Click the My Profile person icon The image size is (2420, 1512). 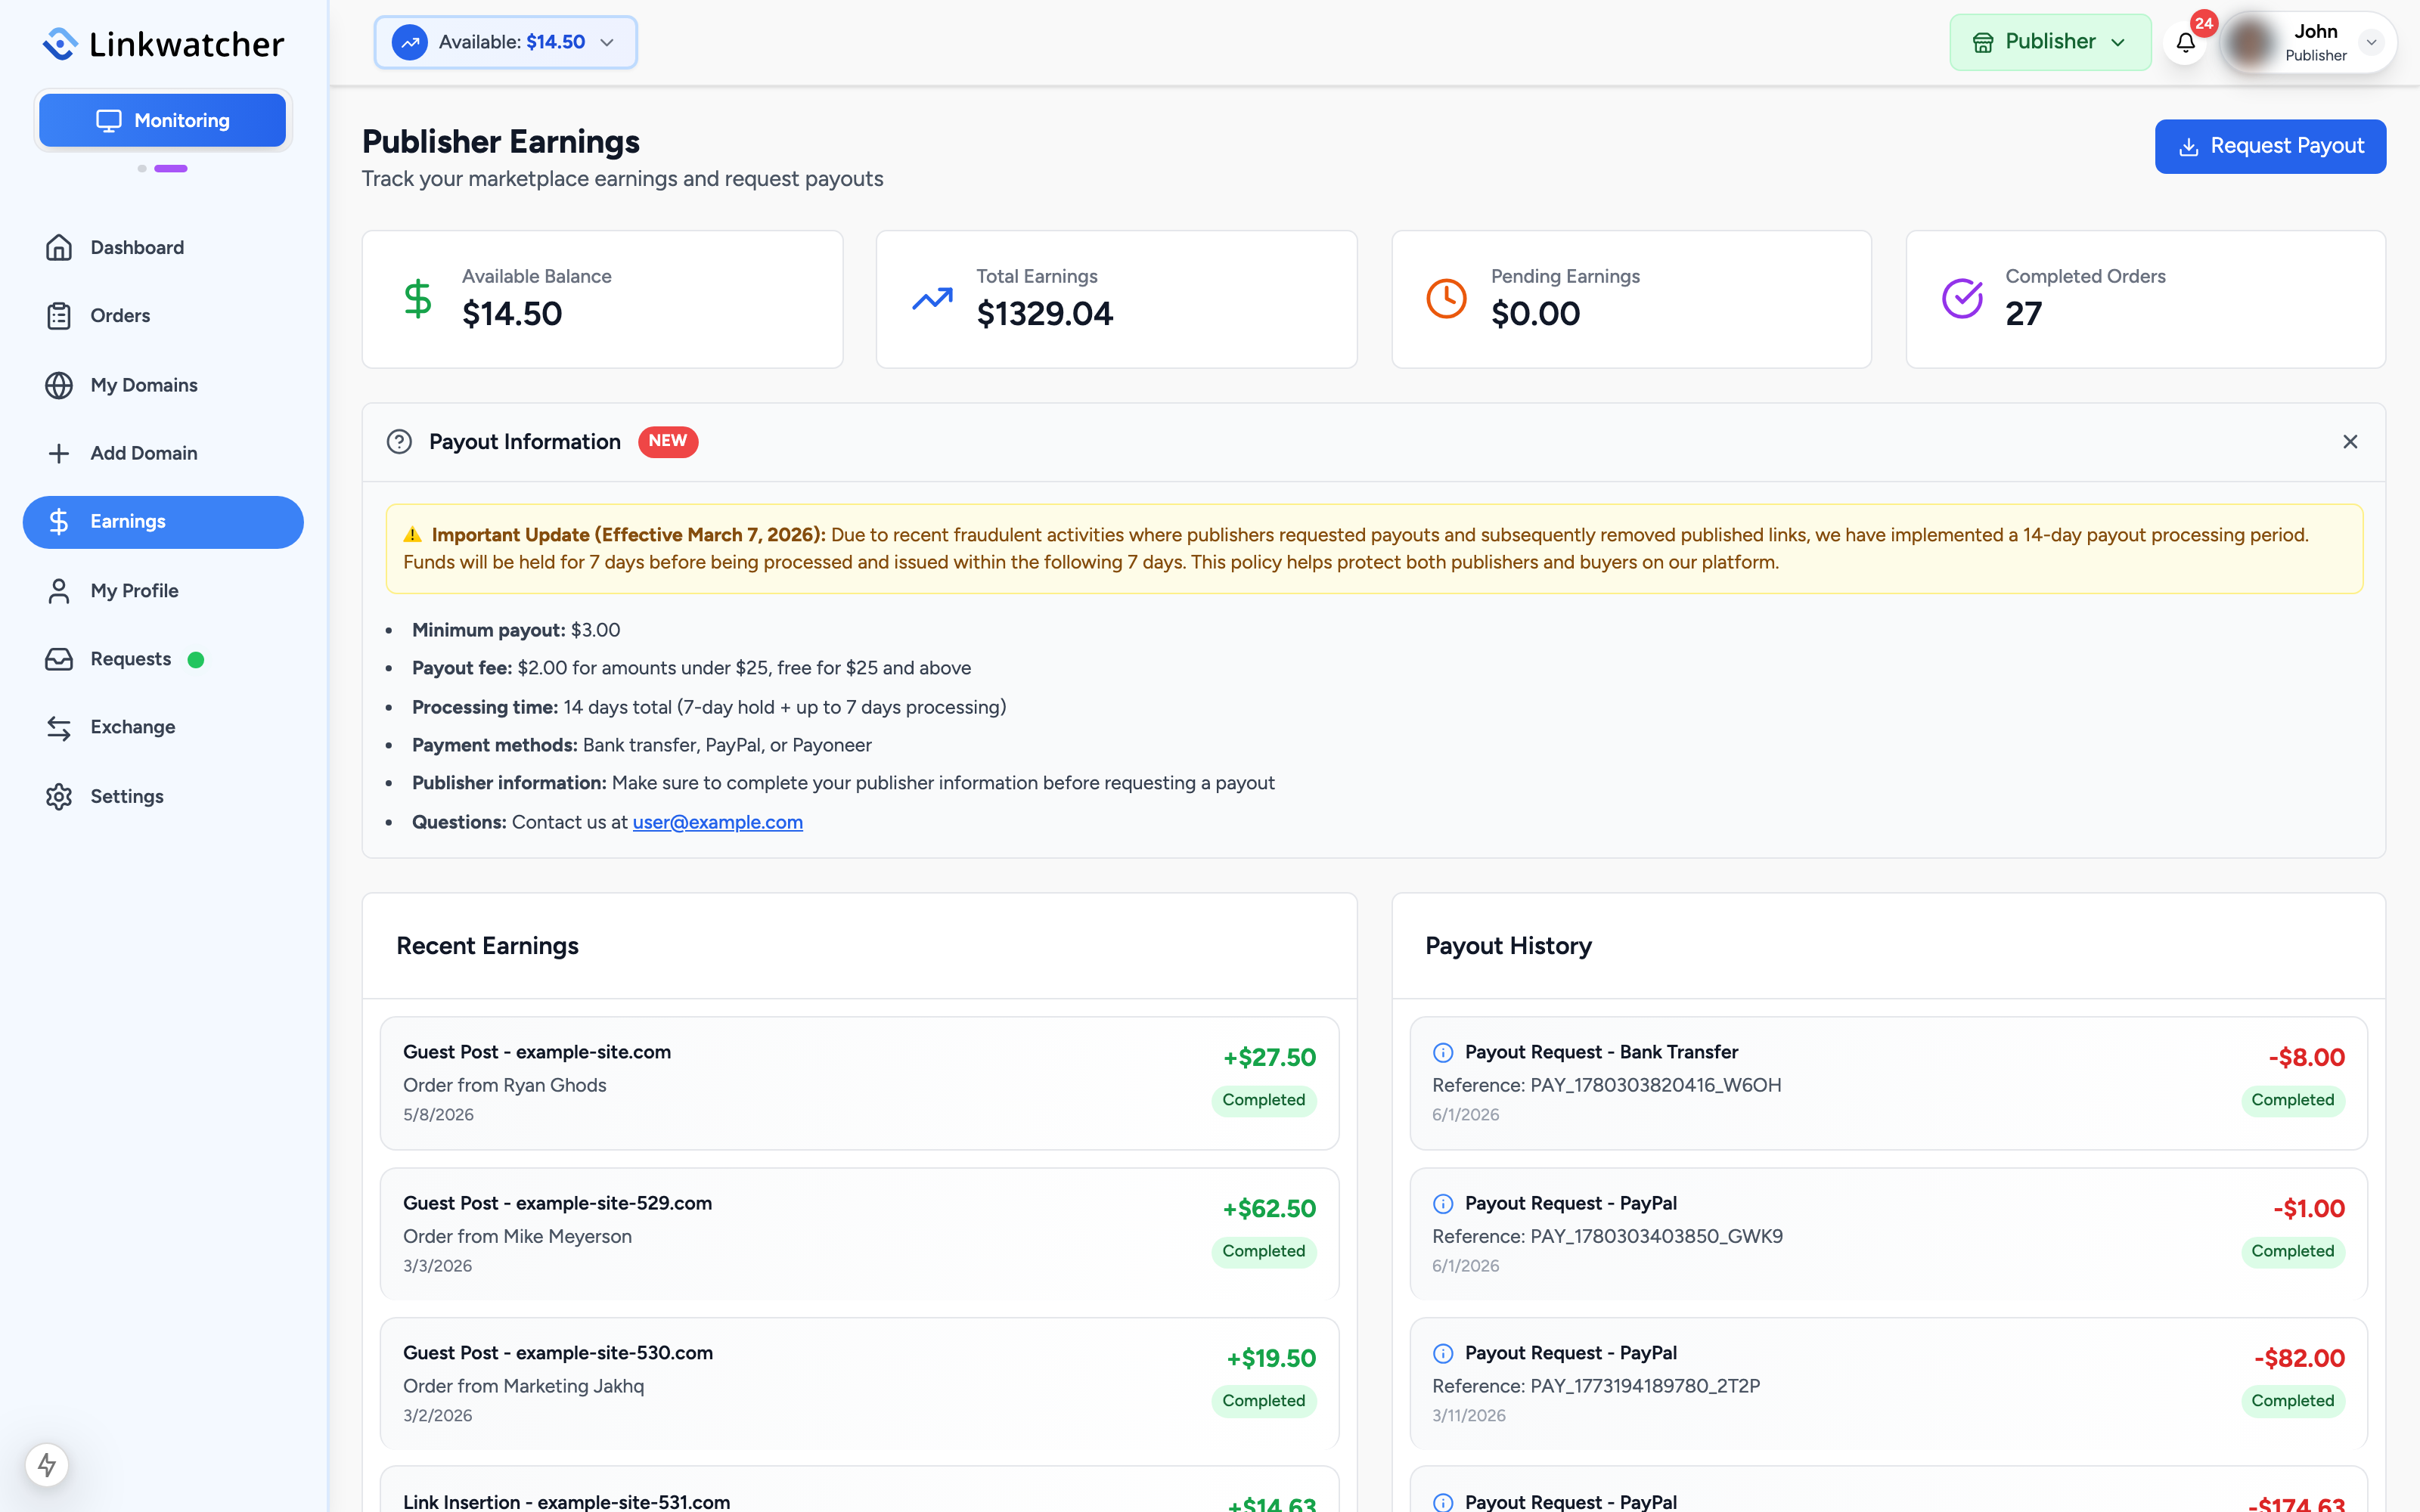pos(59,591)
